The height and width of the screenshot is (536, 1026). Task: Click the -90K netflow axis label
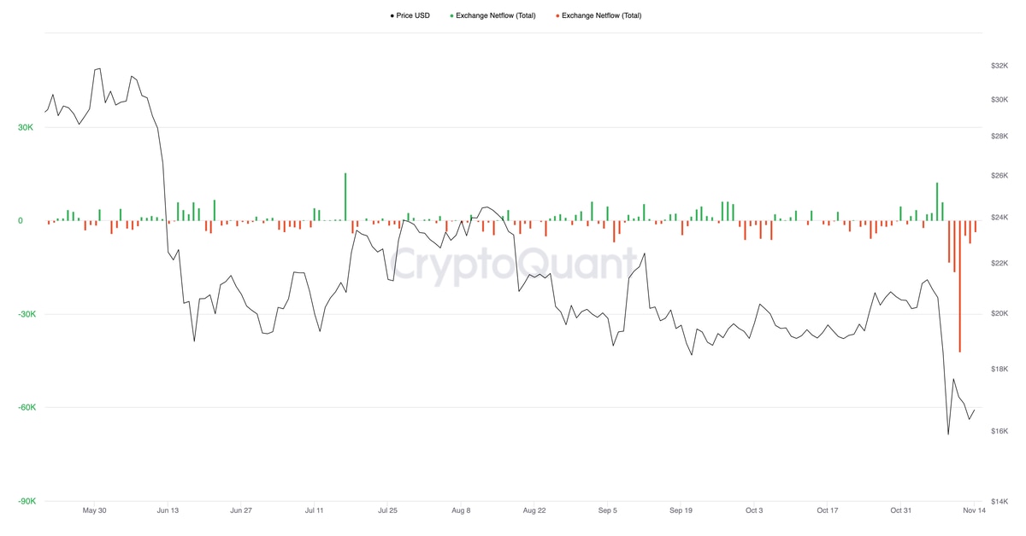(x=26, y=501)
